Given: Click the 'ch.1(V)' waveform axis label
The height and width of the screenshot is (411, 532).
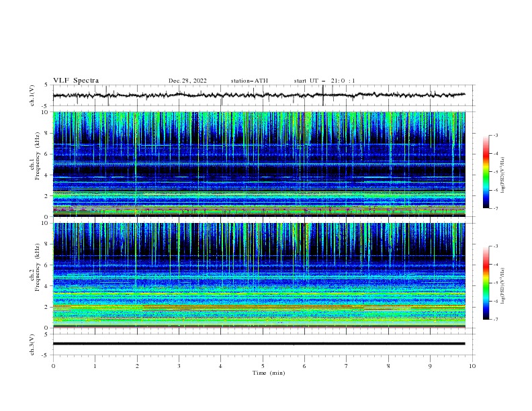Looking at the screenshot, I should [32, 95].
